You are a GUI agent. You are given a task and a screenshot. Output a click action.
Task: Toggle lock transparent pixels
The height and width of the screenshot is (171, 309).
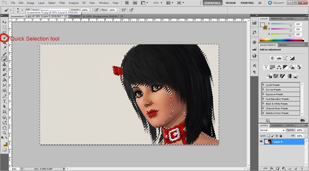[269, 136]
